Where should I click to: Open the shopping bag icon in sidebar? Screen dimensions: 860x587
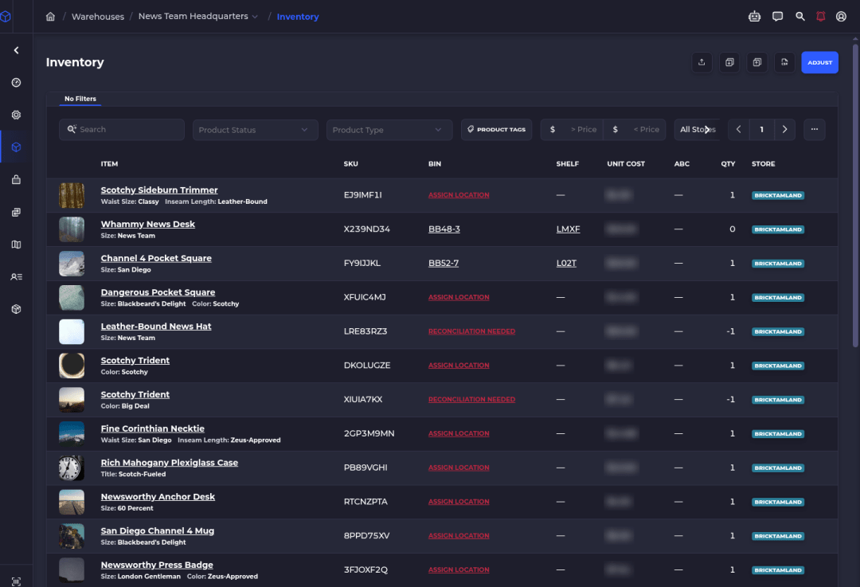click(17, 179)
